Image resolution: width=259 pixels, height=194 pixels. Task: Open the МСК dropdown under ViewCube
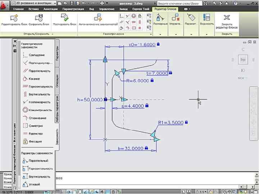pyautogui.click(x=243, y=78)
